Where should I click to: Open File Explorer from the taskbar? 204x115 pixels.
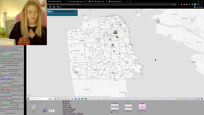click(x=65, y=99)
